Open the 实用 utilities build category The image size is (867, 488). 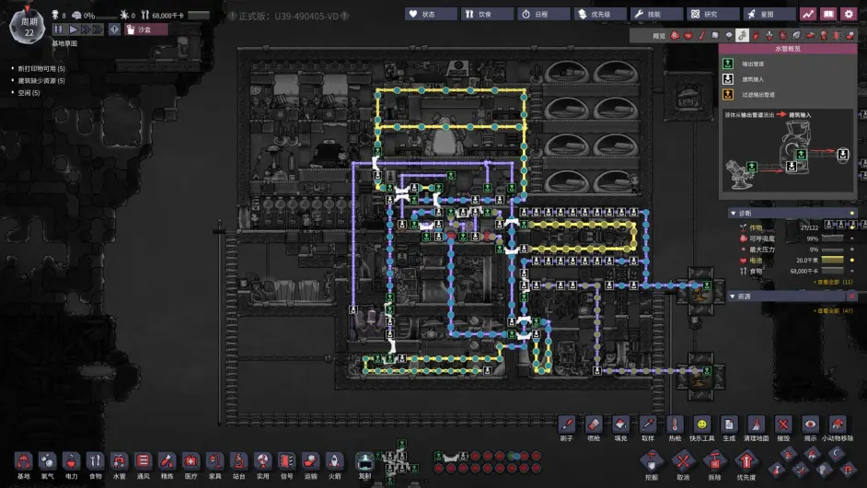tap(262, 465)
